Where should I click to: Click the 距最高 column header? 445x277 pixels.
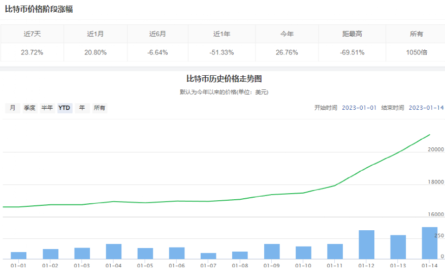352,34
